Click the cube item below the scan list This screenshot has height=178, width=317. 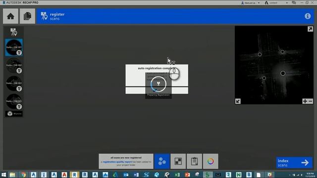coord(14,114)
